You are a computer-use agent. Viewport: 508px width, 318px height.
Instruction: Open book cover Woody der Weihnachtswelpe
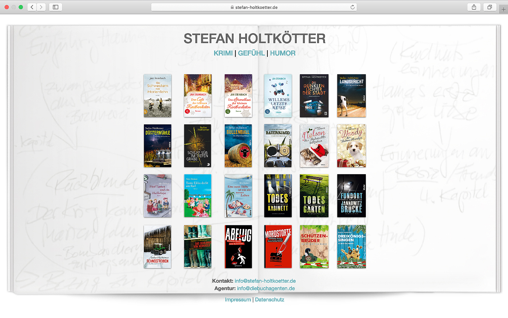point(351,146)
